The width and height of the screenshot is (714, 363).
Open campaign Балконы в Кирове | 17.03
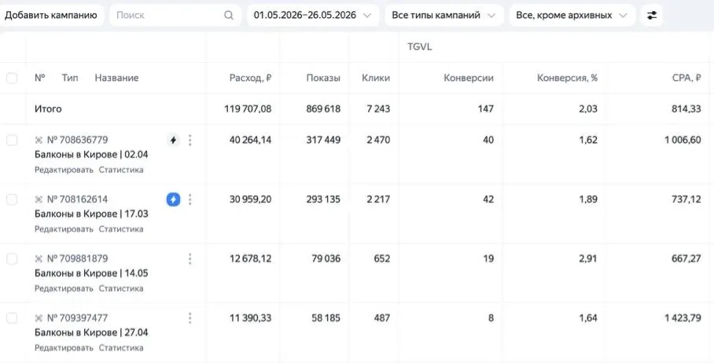91,214
